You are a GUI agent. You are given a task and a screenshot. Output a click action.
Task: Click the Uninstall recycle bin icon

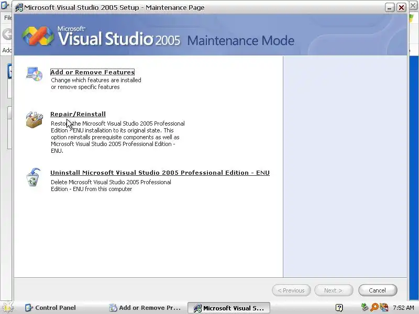[34, 177]
